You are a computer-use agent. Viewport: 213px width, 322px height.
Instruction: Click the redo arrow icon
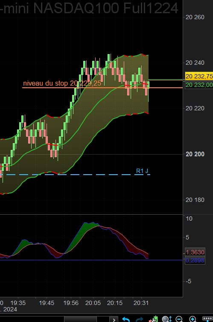coord(140,319)
